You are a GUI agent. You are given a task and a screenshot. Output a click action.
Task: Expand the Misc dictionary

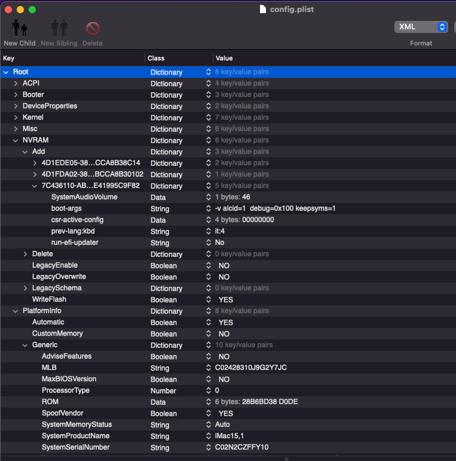(16, 129)
